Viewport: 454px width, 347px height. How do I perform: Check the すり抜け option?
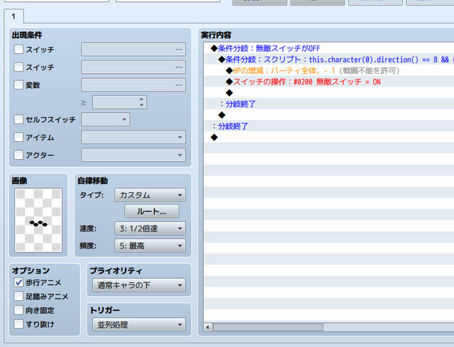pos(18,324)
